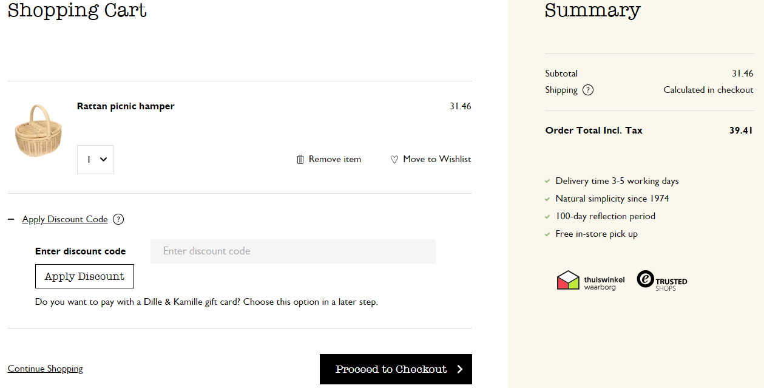Image resolution: width=764 pixels, height=388 pixels.
Task: Collapse discount section using the minus icon
Action: point(11,219)
